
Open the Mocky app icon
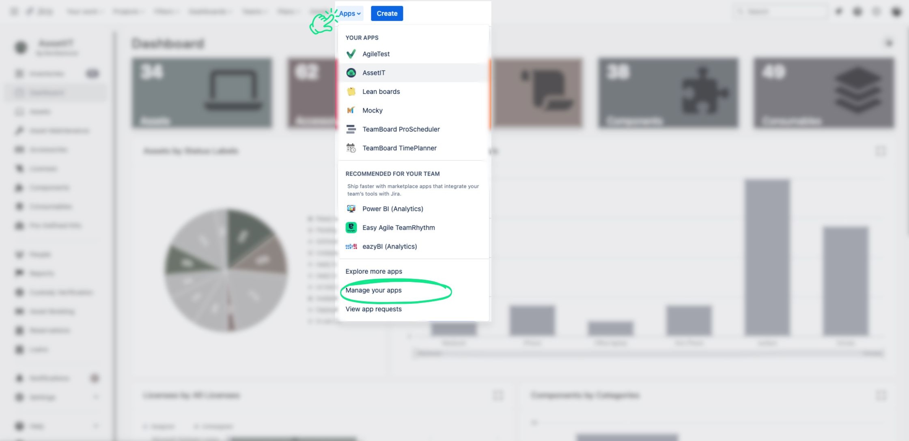tap(351, 110)
